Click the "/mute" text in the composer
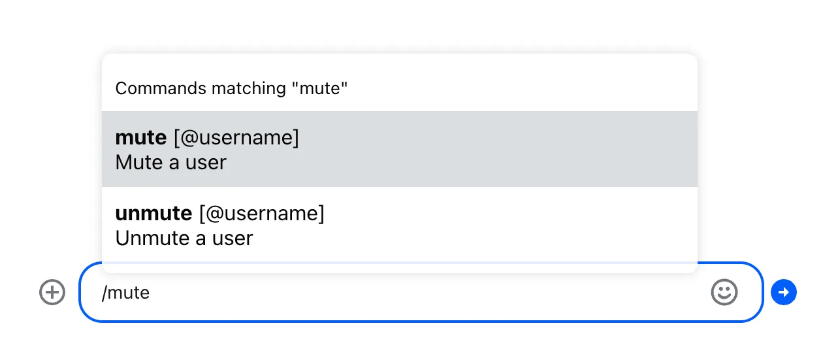Viewport: 823px width, 349px height. point(125,292)
